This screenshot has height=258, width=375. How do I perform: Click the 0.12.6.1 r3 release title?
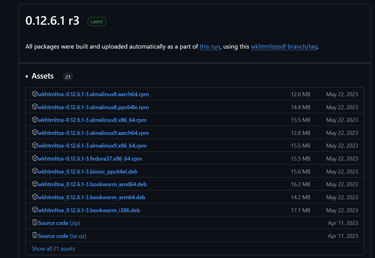53,21
